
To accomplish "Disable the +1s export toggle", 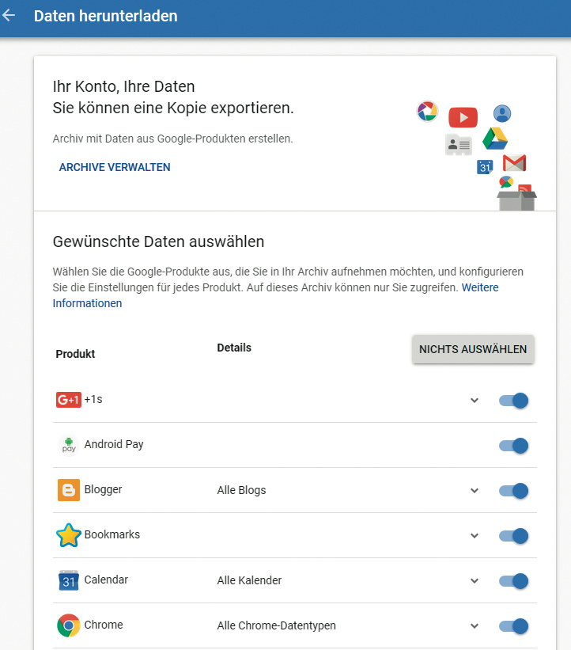I will (x=513, y=401).
